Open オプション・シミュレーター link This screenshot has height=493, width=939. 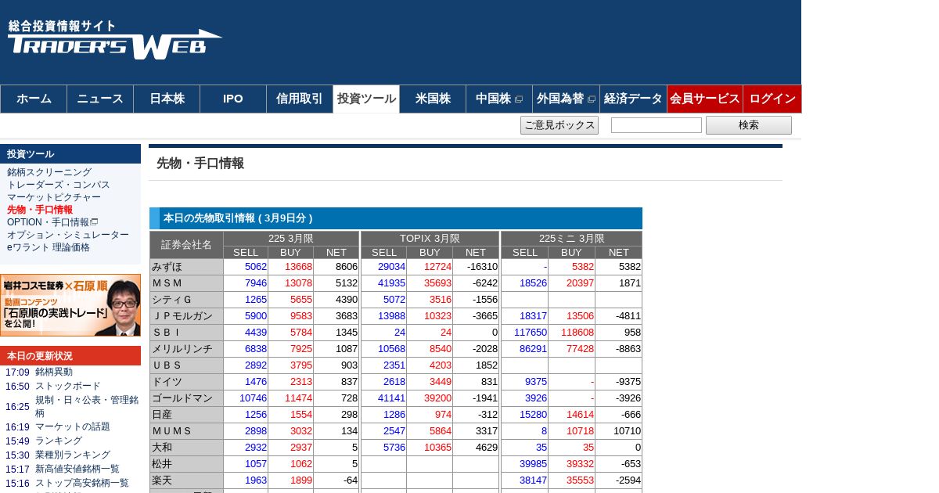tap(68, 235)
